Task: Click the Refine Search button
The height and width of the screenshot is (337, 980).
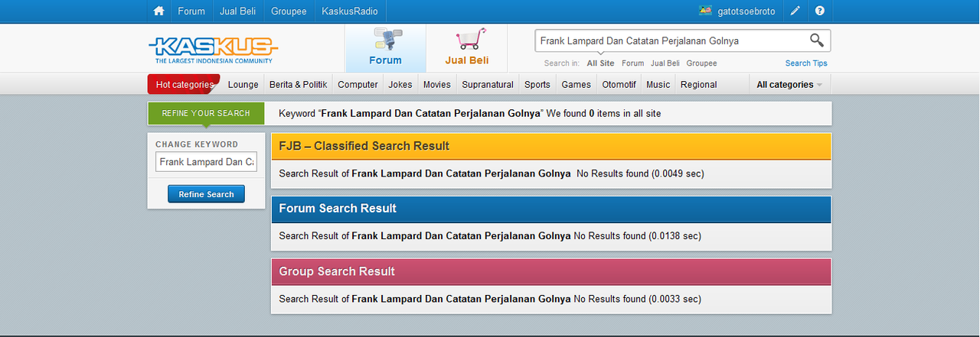Action: [206, 194]
